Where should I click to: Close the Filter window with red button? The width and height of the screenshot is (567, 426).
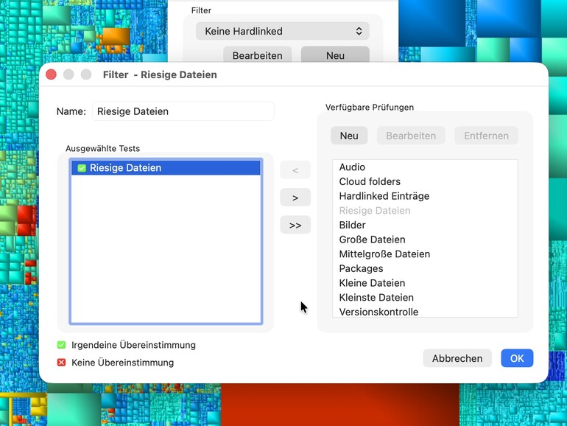(x=51, y=74)
